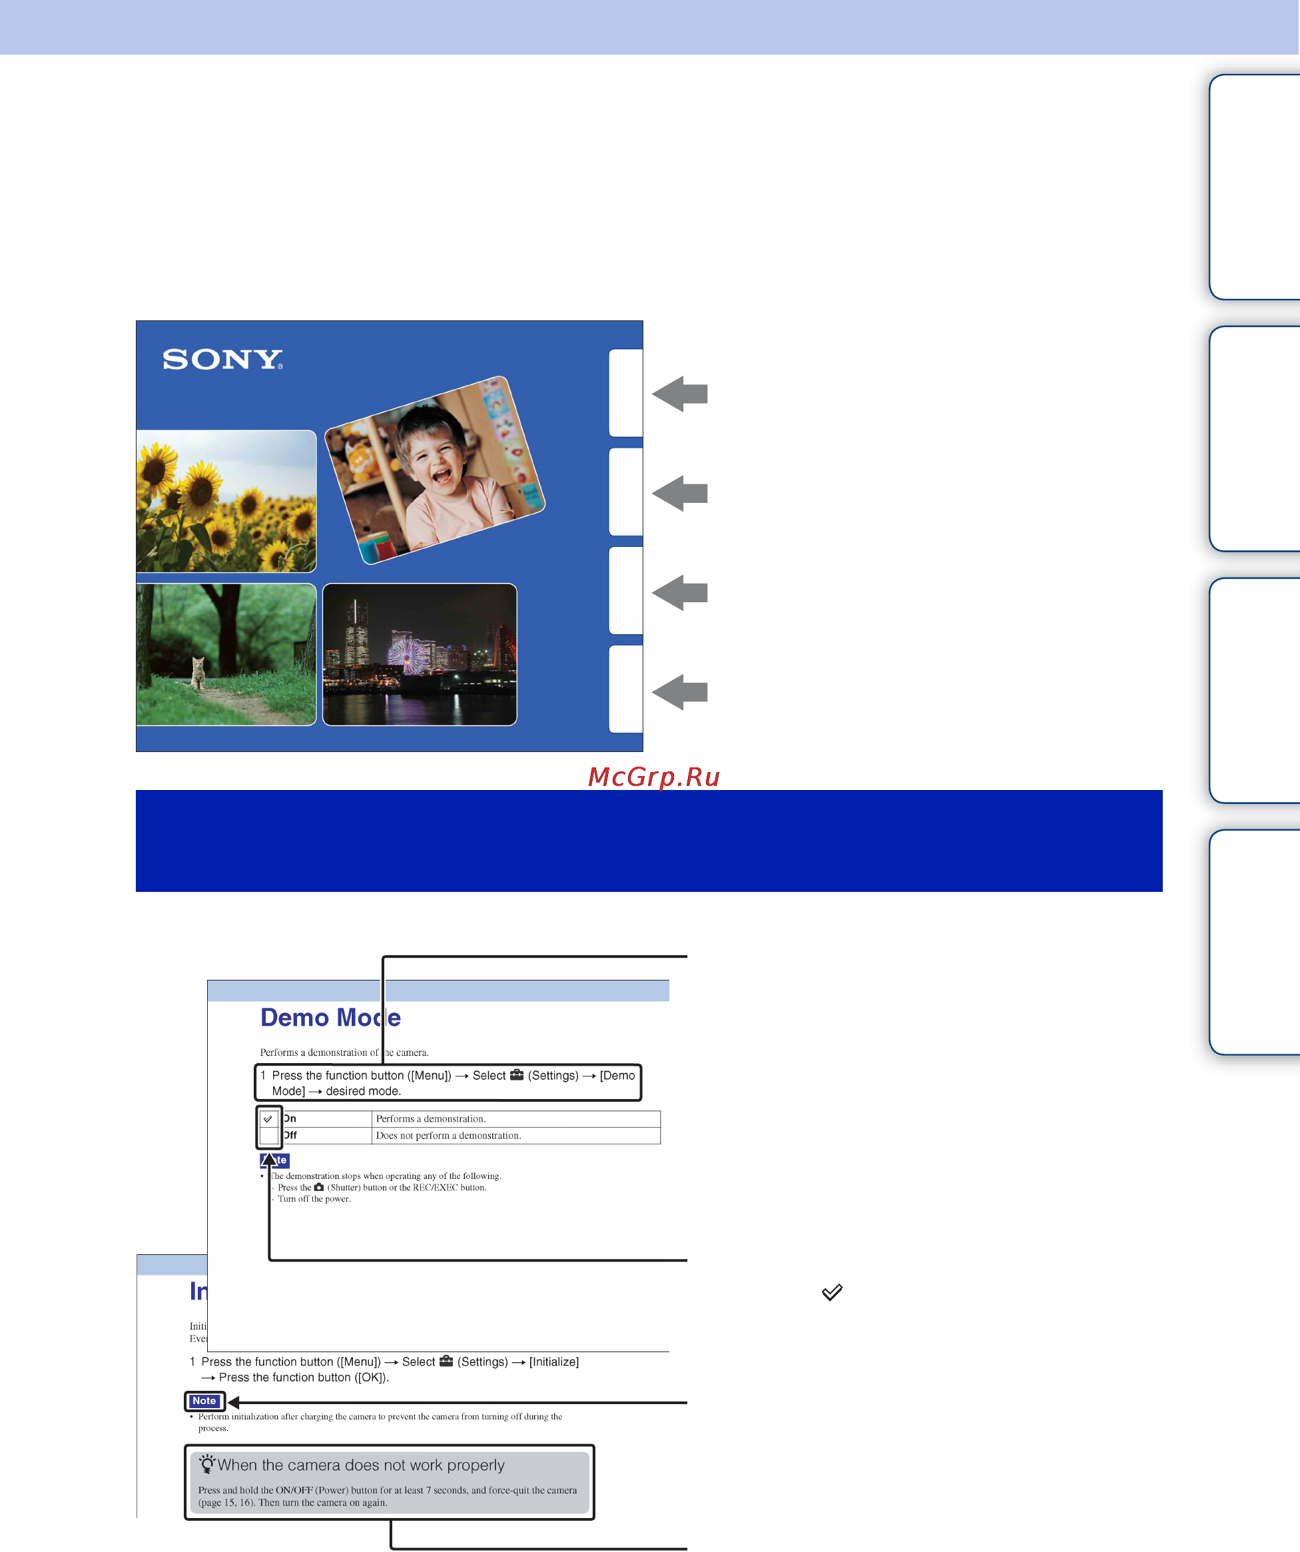The image size is (1300, 1552).
Task: Click the Note badge above 'Perform initialization'
Action: pos(204,1401)
